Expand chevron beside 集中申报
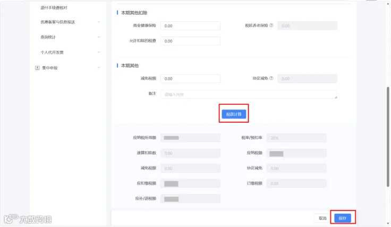This screenshot has width=391, height=227. [99, 68]
